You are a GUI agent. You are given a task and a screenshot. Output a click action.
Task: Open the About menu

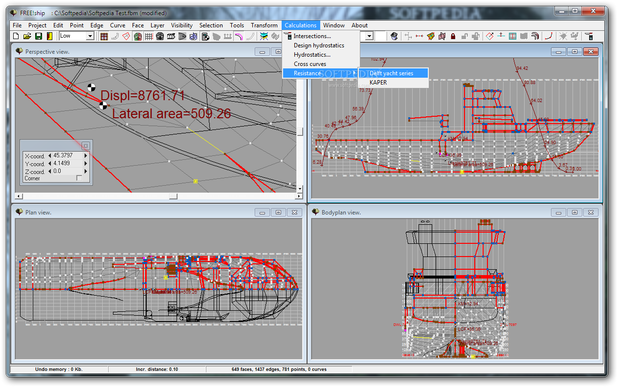click(359, 25)
